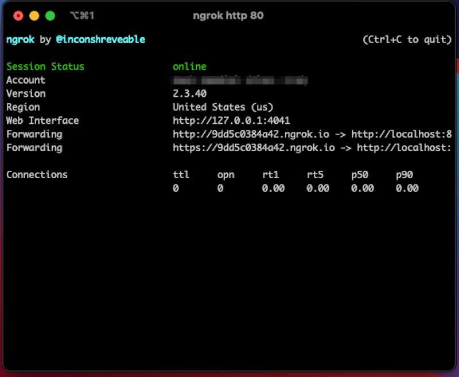Viewport: 459px width, 377px height.
Task: Click the blurred Account value
Action: [240, 80]
